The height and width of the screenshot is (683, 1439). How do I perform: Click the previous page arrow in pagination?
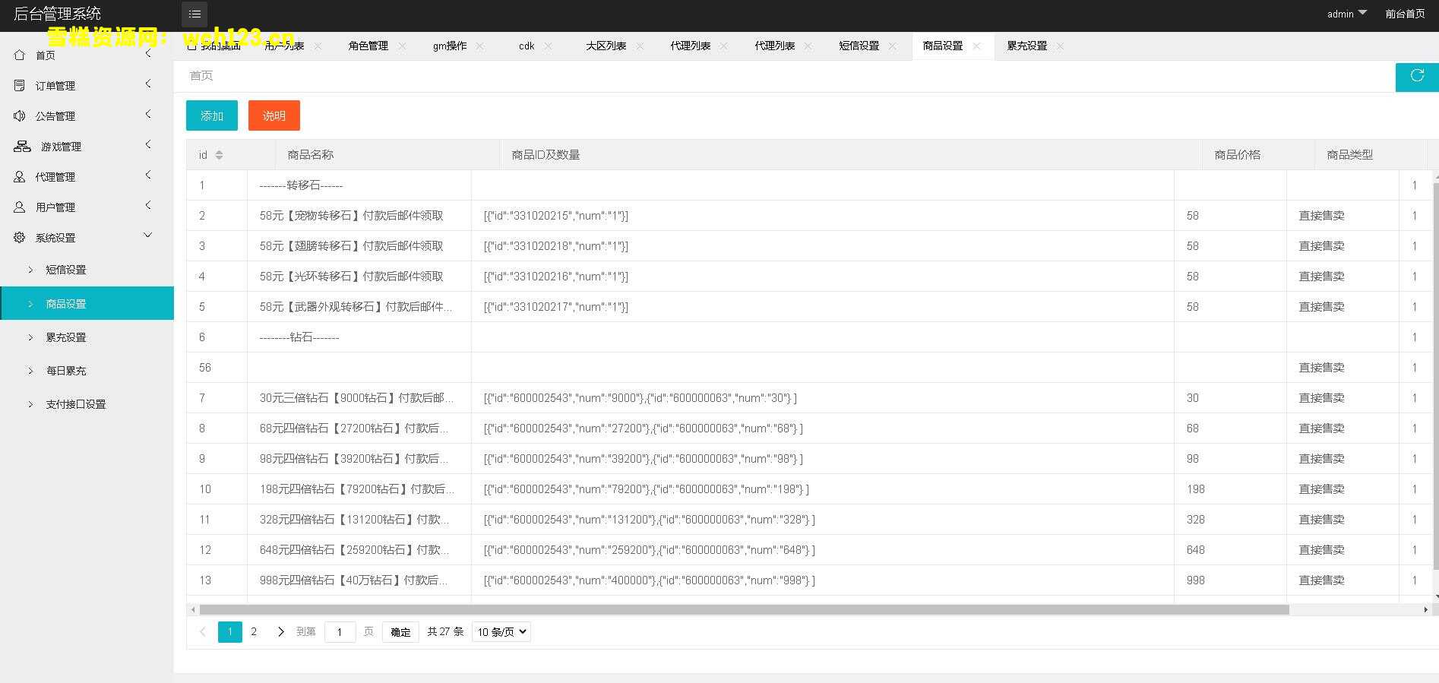coord(202,632)
